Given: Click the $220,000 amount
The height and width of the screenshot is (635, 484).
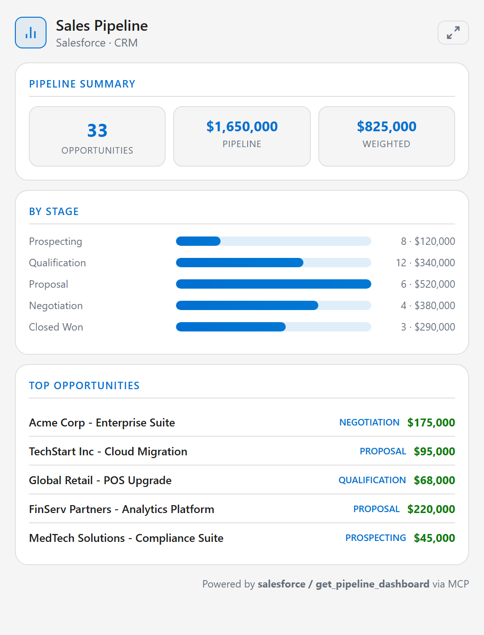Looking at the screenshot, I should [x=431, y=509].
